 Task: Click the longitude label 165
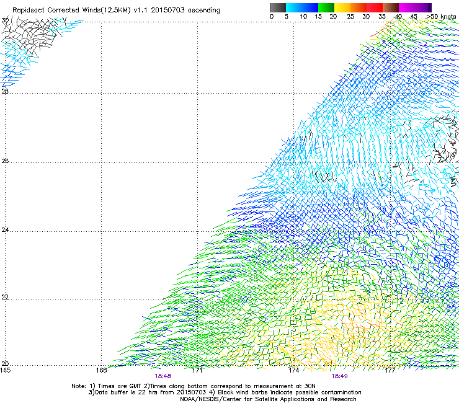pos(5,370)
